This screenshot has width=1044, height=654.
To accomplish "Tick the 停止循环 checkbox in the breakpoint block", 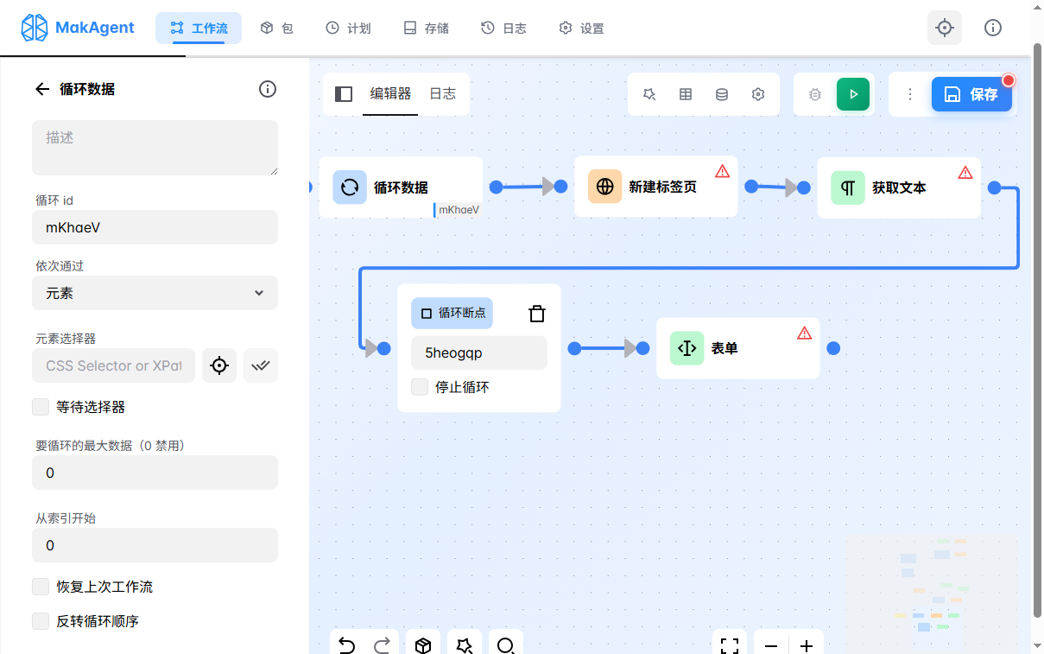I will point(420,387).
